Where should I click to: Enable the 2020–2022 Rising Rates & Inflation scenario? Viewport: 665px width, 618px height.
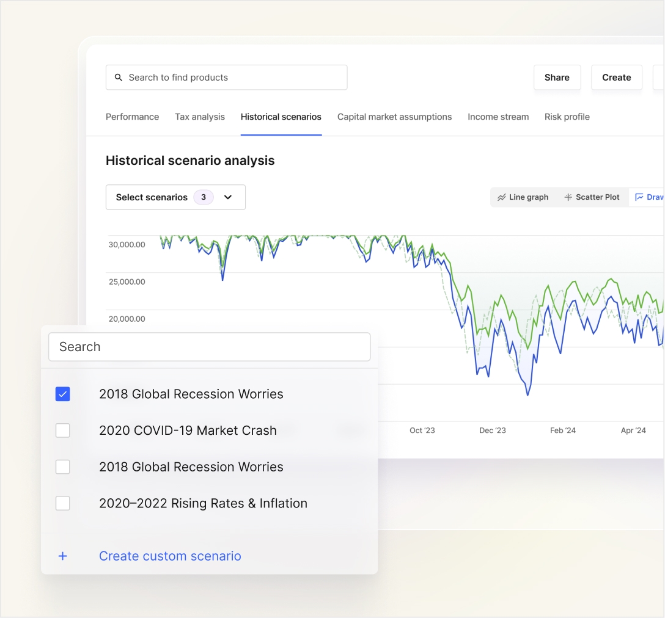click(62, 503)
